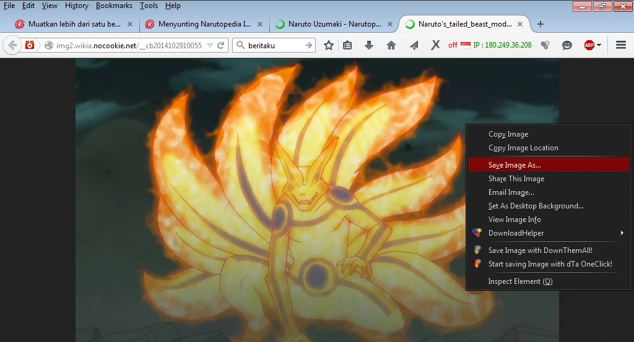Close the Muatkan lebih dari satu tab
634x342 pixels.
[130, 24]
